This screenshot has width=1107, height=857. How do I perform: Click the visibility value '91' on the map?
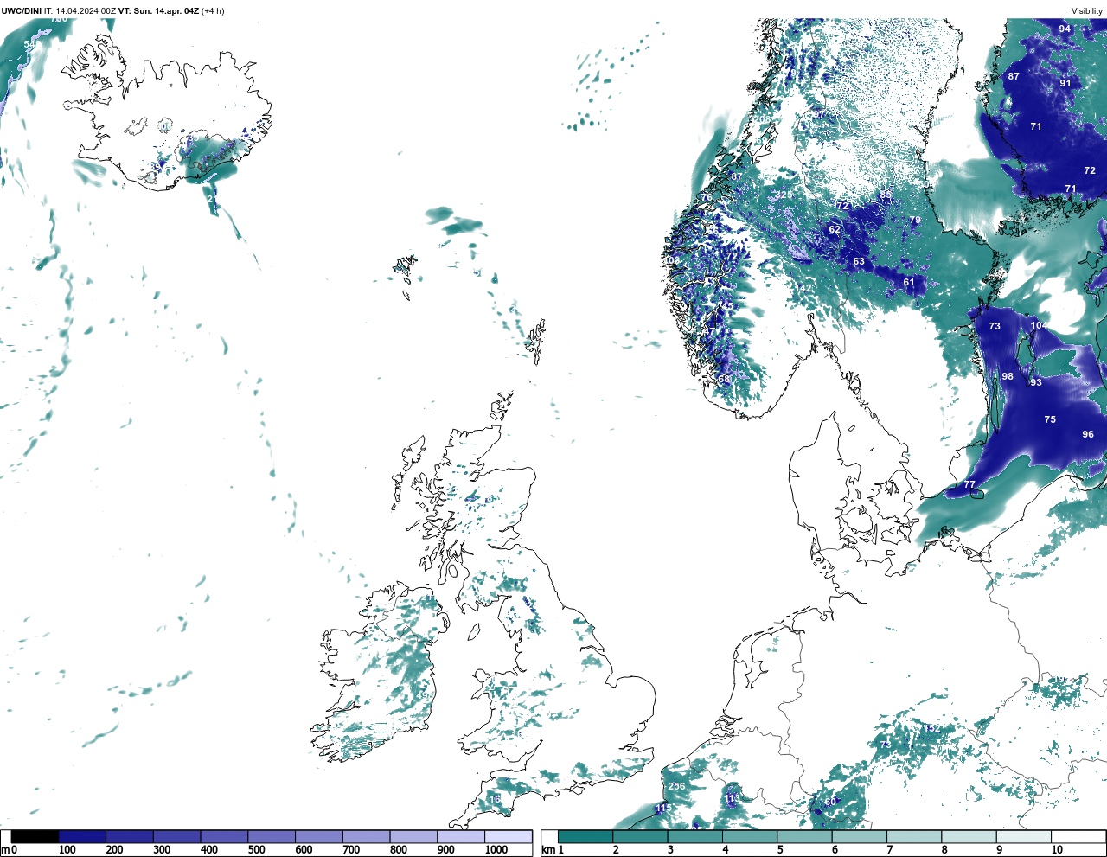[1065, 83]
